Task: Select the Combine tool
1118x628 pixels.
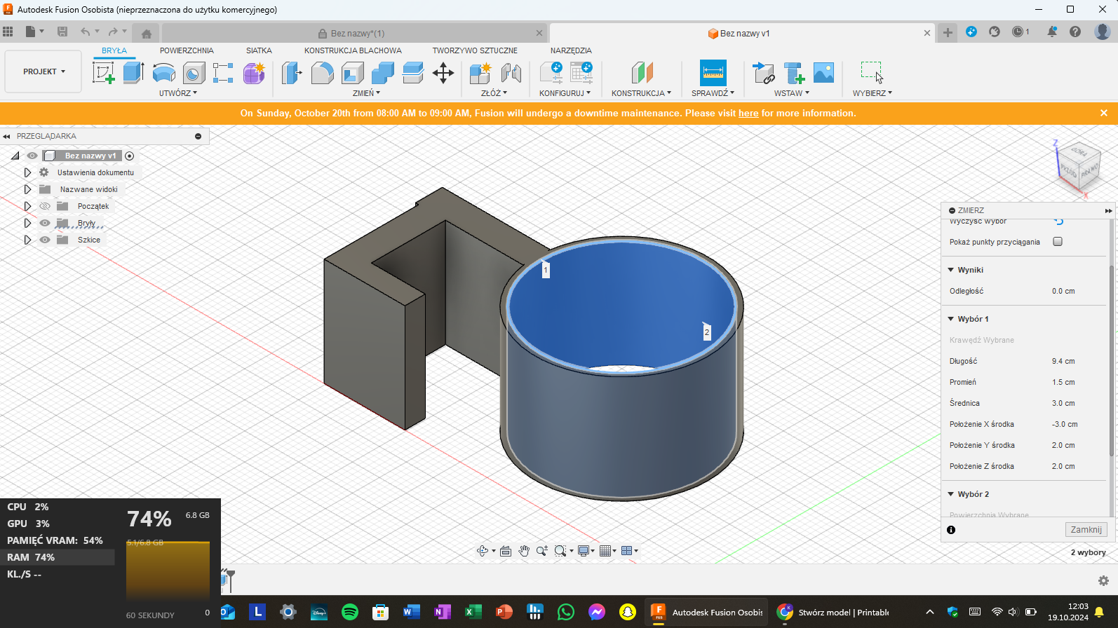Action: [x=382, y=72]
